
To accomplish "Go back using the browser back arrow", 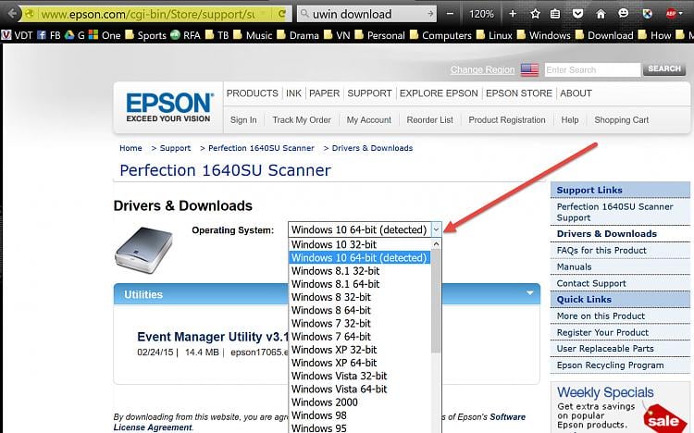I will (x=12, y=14).
